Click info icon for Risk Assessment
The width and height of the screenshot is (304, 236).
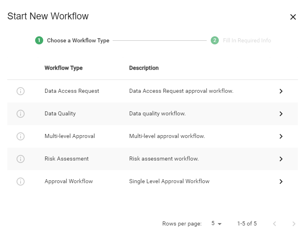pyautogui.click(x=21, y=159)
